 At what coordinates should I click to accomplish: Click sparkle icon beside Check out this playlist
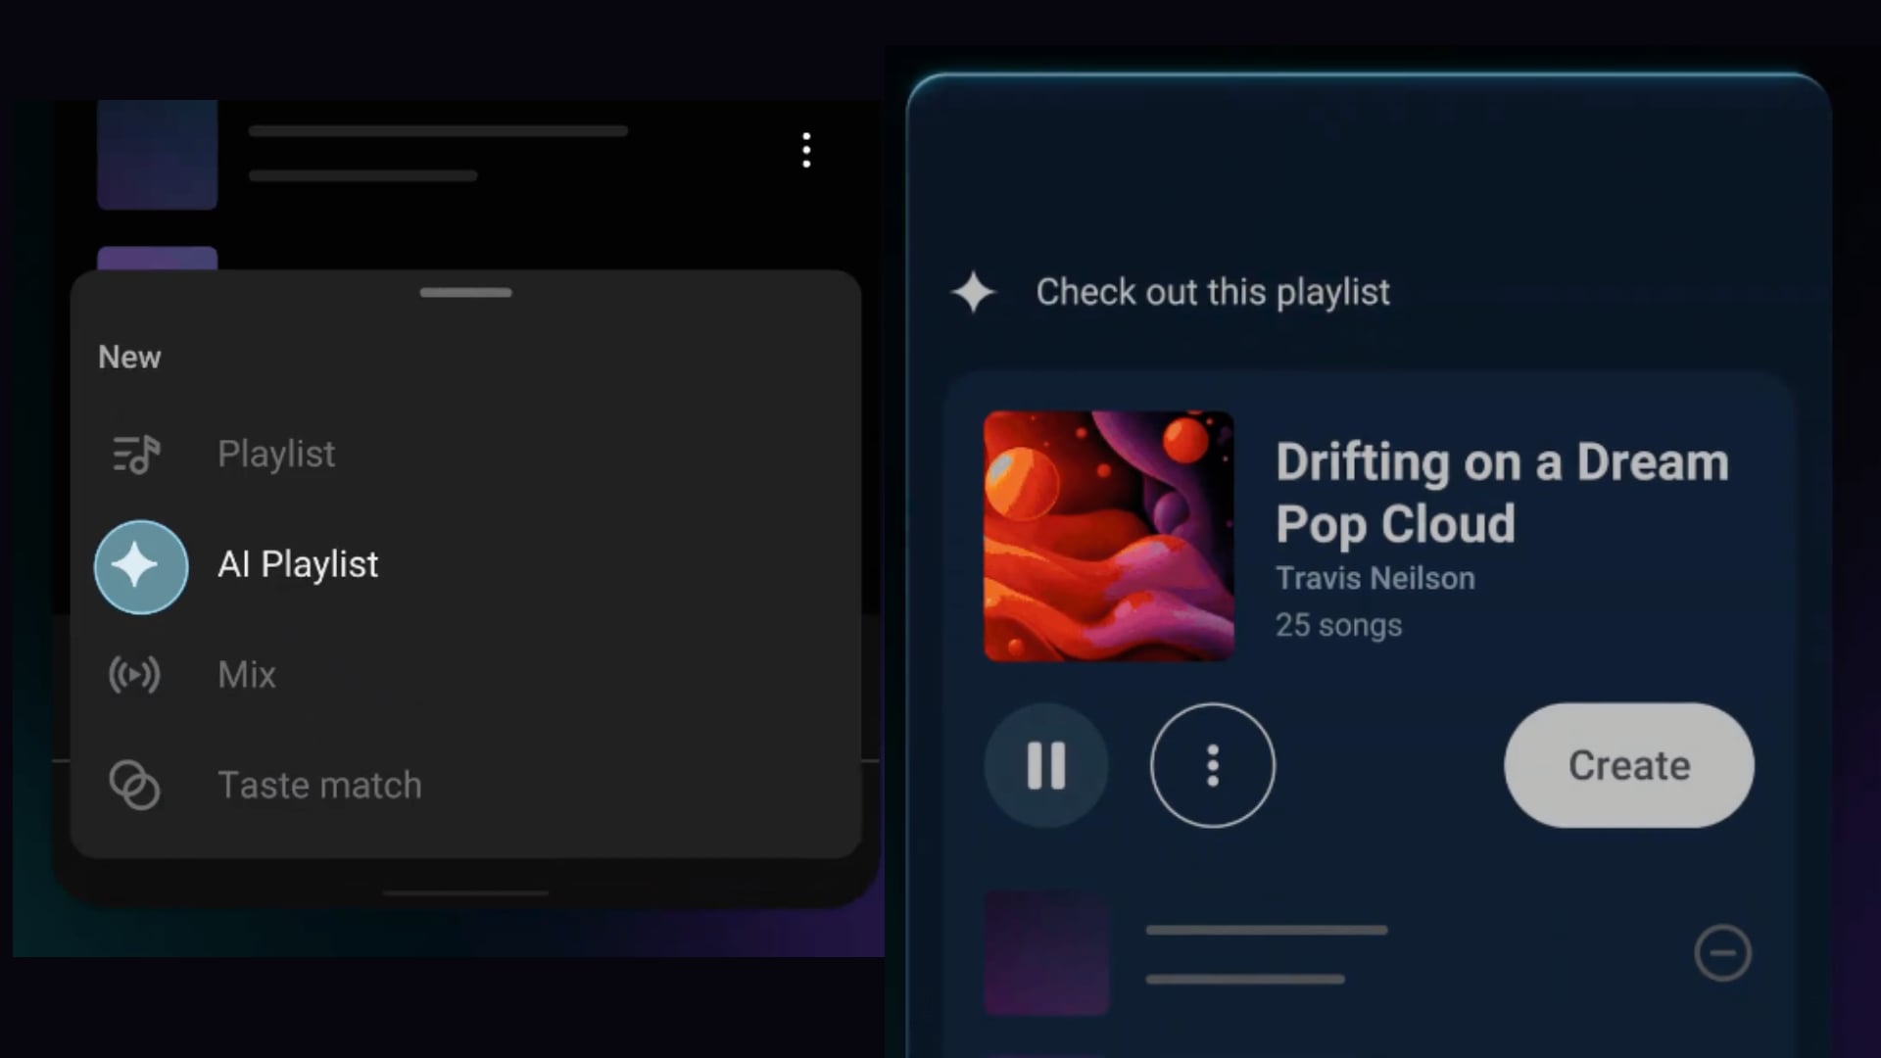pyautogui.click(x=973, y=292)
